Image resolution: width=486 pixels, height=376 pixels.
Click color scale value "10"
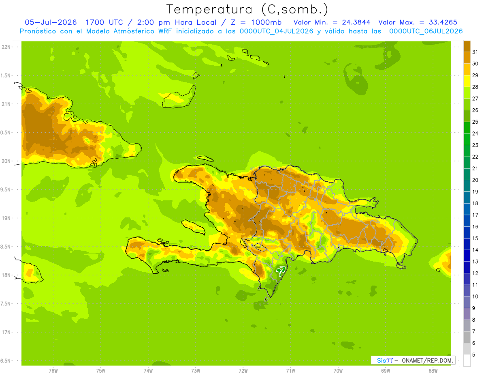pyautogui.click(x=475, y=297)
